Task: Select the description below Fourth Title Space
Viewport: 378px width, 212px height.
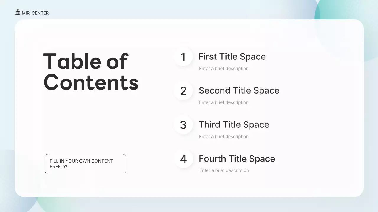Action: [224, 170]
